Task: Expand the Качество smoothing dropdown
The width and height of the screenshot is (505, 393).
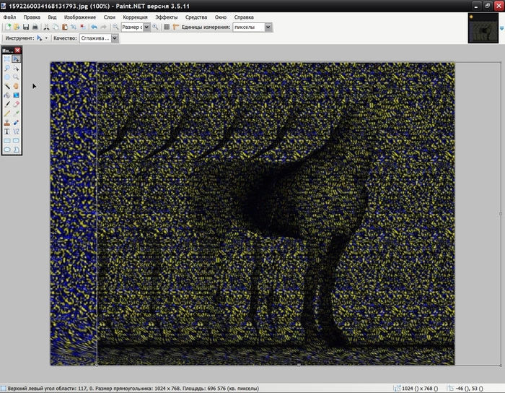Action: point(115,38)
